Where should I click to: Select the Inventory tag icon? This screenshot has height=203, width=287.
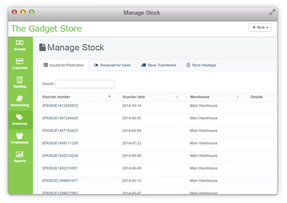[x=20, y=117]
